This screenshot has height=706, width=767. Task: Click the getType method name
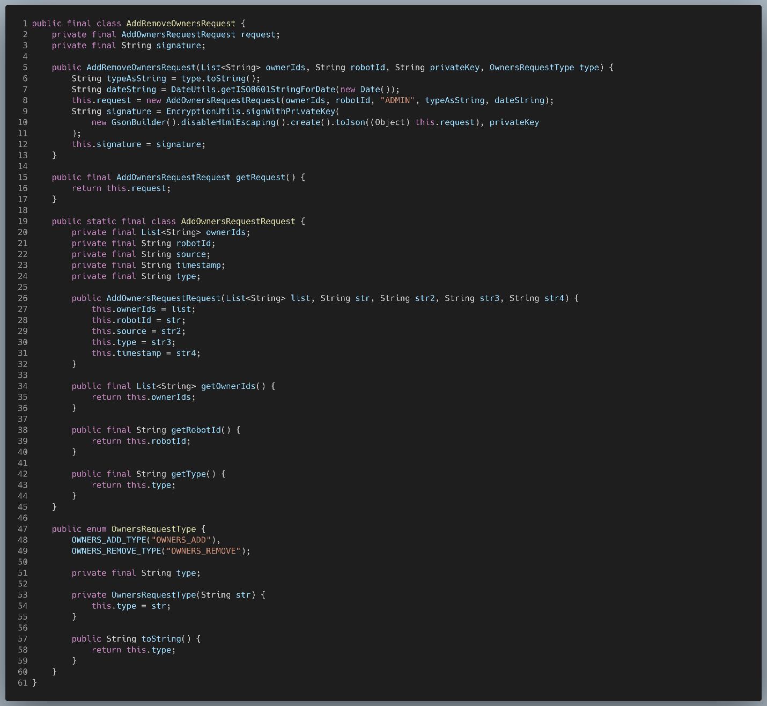click(188, 474)
